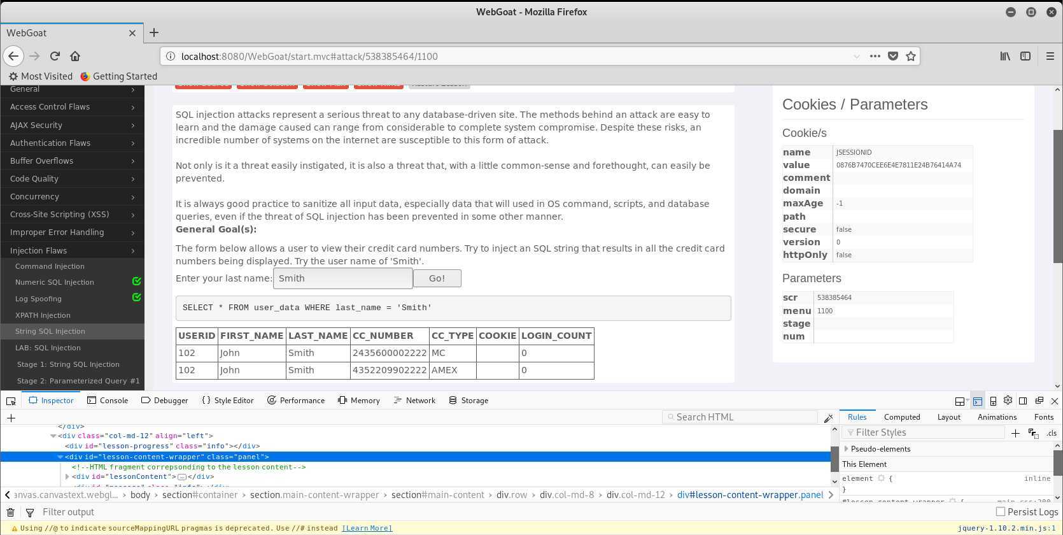Screen dimensions: 1063x535
Task: Open the Getting Started bookmark
Action: click(x=118, y=76)
